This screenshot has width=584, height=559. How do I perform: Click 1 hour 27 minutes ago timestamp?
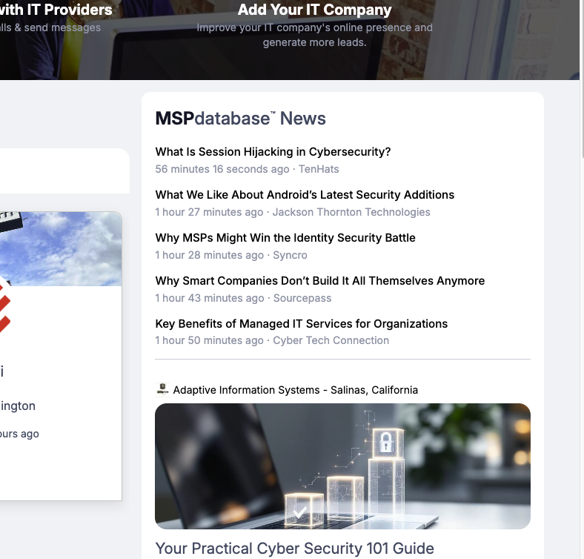click(209, 212)
